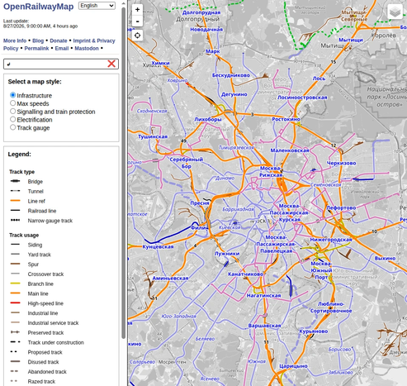
Task: Click the Нижегородская station label
Action: click(x=331, y=240)
